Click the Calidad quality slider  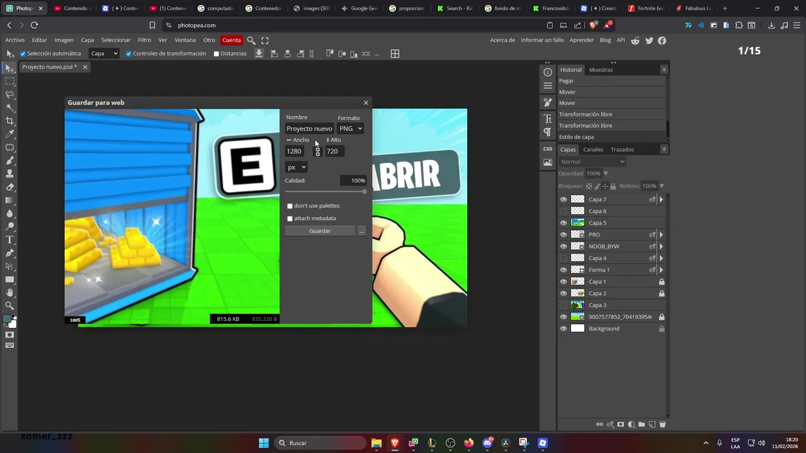click(x=325, y=191)
